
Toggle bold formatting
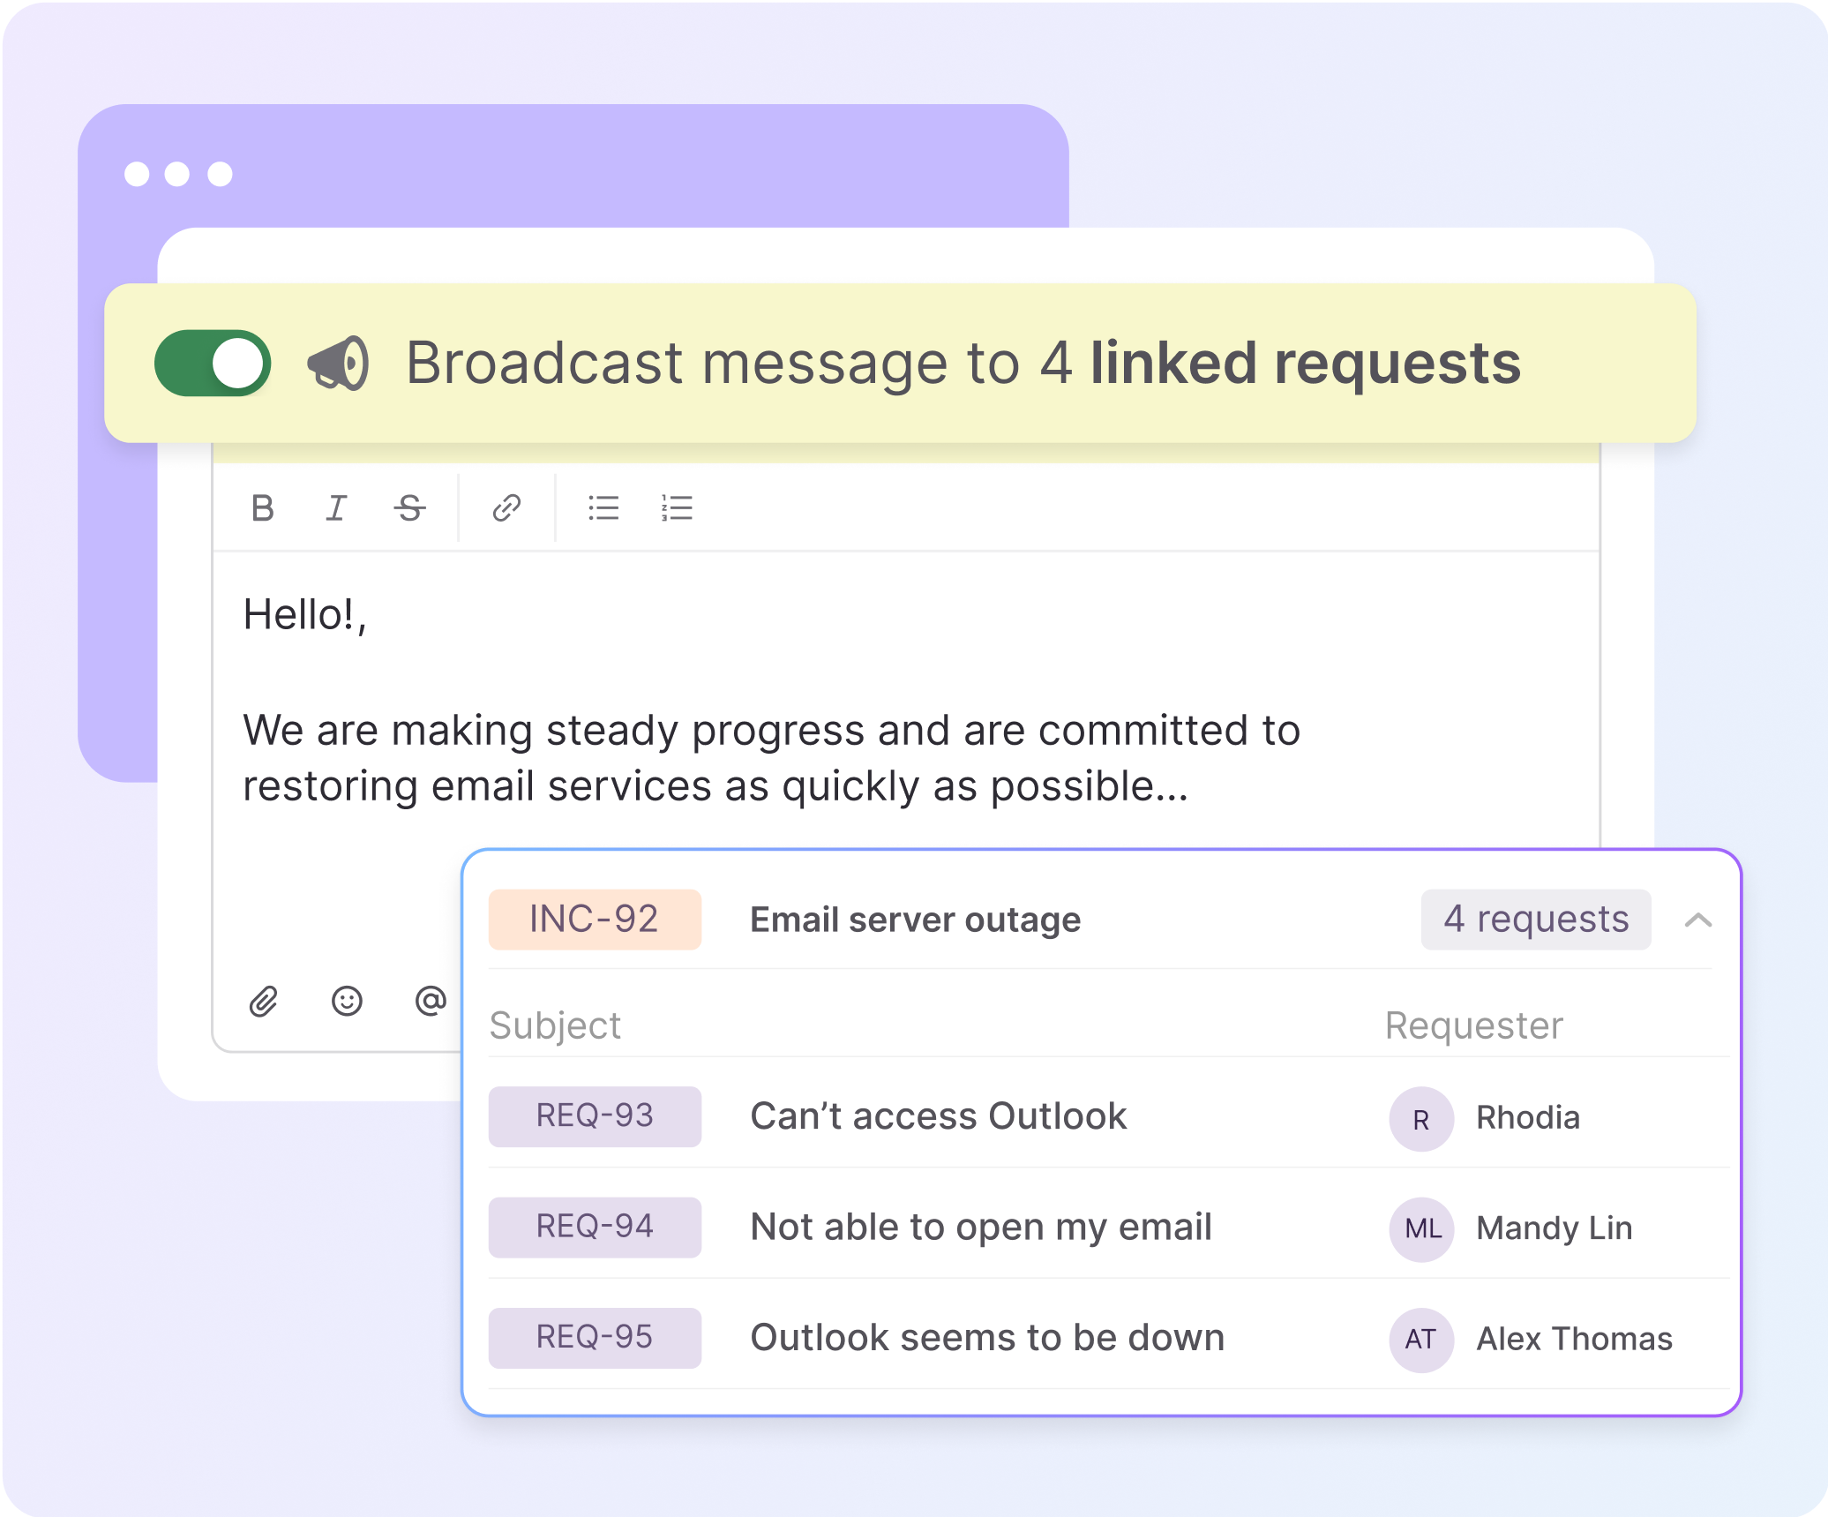pyautogui.click(x=262, y=508)
